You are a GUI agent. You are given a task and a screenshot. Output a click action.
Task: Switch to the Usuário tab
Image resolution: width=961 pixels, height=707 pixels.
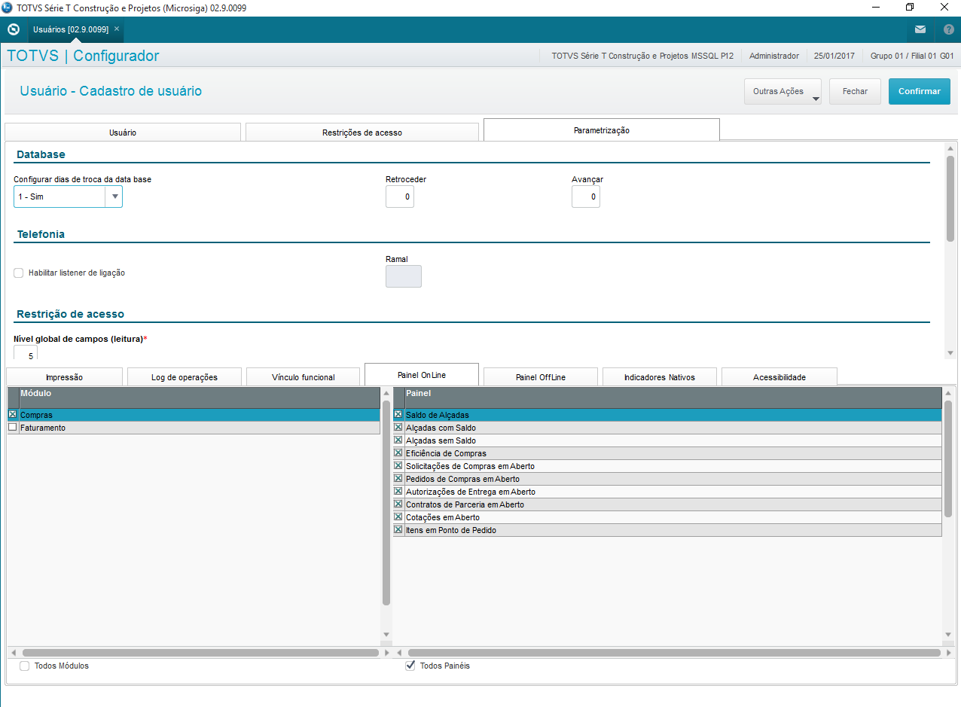tap(123, 132)
